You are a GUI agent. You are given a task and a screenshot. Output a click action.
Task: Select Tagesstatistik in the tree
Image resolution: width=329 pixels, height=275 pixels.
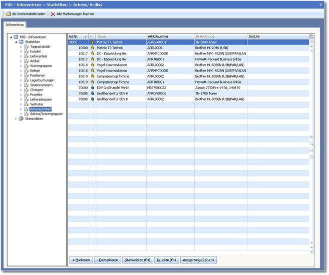(x=41, y=46)
